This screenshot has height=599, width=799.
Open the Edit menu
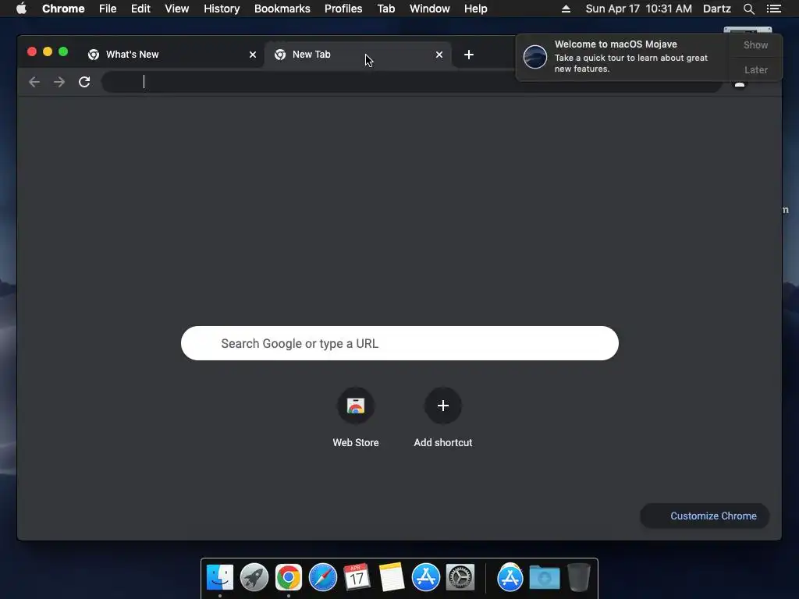(140, 9)
